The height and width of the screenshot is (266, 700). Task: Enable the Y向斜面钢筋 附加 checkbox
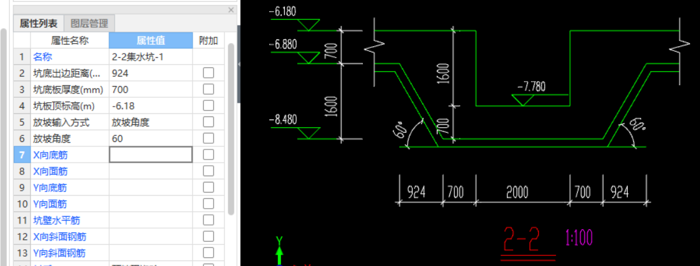[208, 253]
